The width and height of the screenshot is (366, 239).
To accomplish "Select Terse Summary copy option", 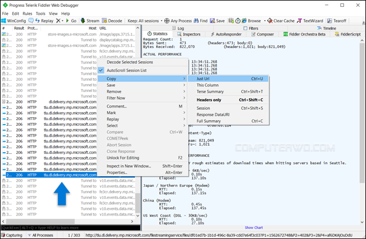I will [x=228, y=91].
